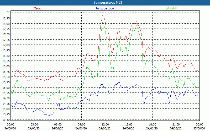Viewport: 210px width, 131px height.
Task: Click the 06:00 x-axis time marker
Action: point(58,124)
